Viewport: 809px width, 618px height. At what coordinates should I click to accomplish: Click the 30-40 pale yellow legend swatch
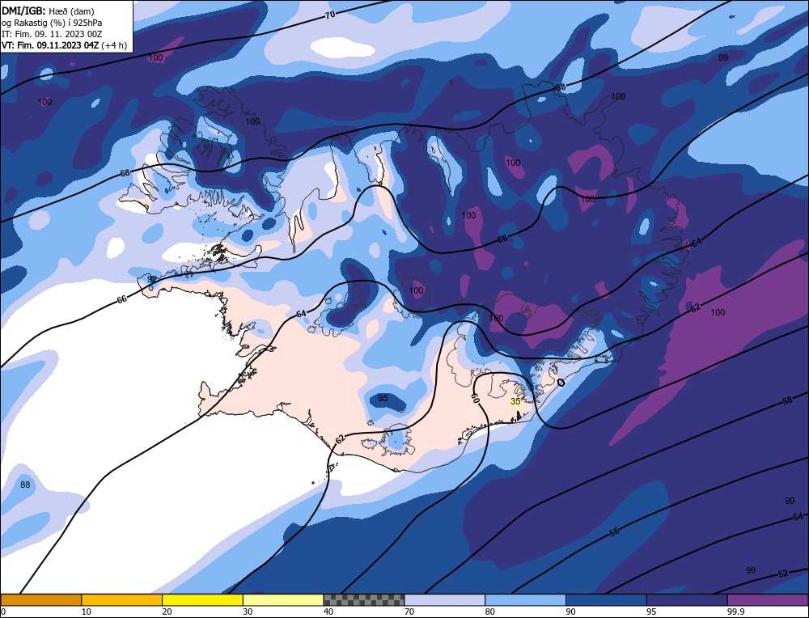click(283, 599)
